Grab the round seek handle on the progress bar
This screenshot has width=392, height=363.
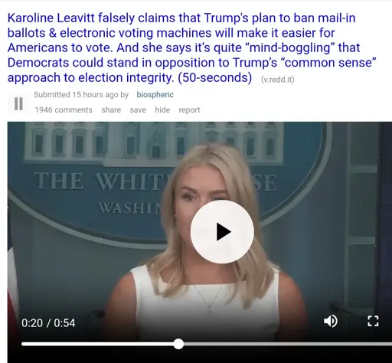(x=178, y=344)
